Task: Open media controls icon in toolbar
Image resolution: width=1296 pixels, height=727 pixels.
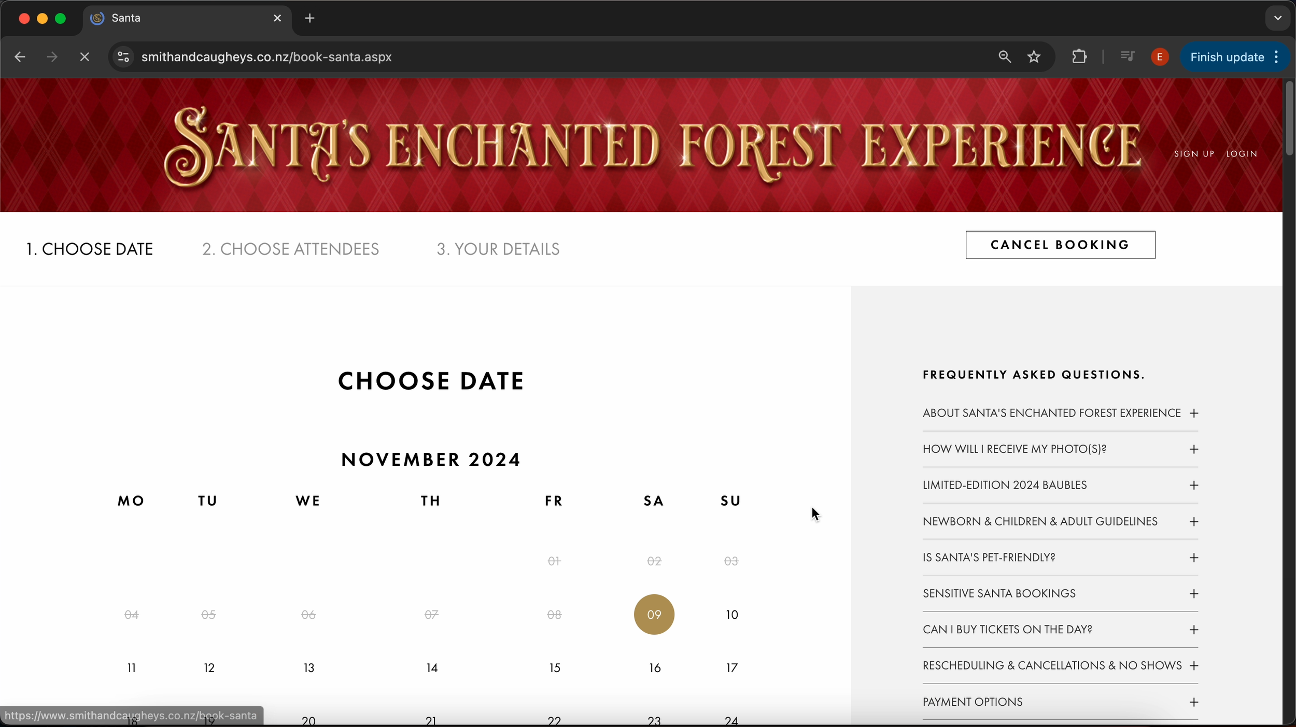Action: 1127,56
